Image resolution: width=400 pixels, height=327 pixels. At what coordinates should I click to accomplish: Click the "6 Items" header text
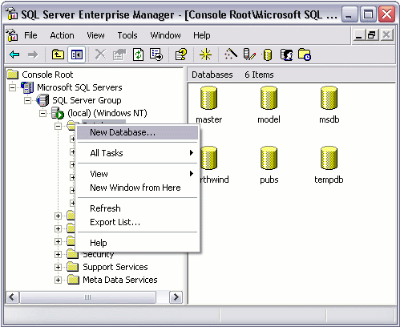[259, 75]
